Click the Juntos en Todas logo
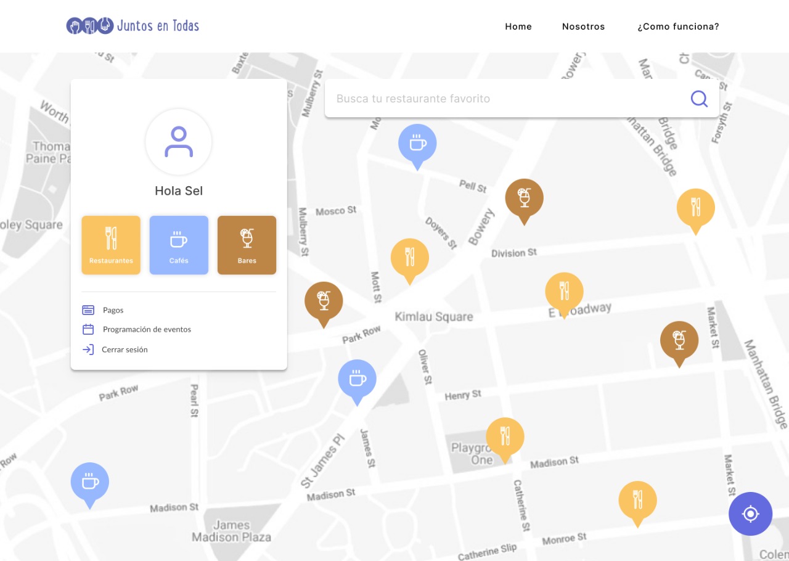This screenshot has height=561, width=789. pos(133,26)
